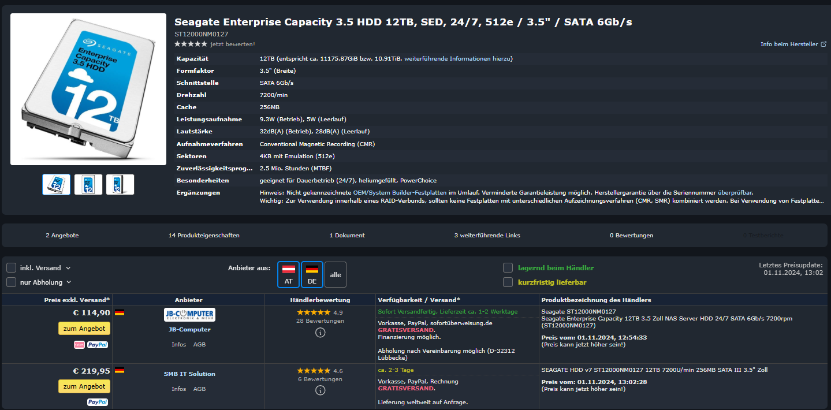Enable the inkl. Versand checkbox
The height and width of the screenshot is (410, 831).
pos(12,268)
